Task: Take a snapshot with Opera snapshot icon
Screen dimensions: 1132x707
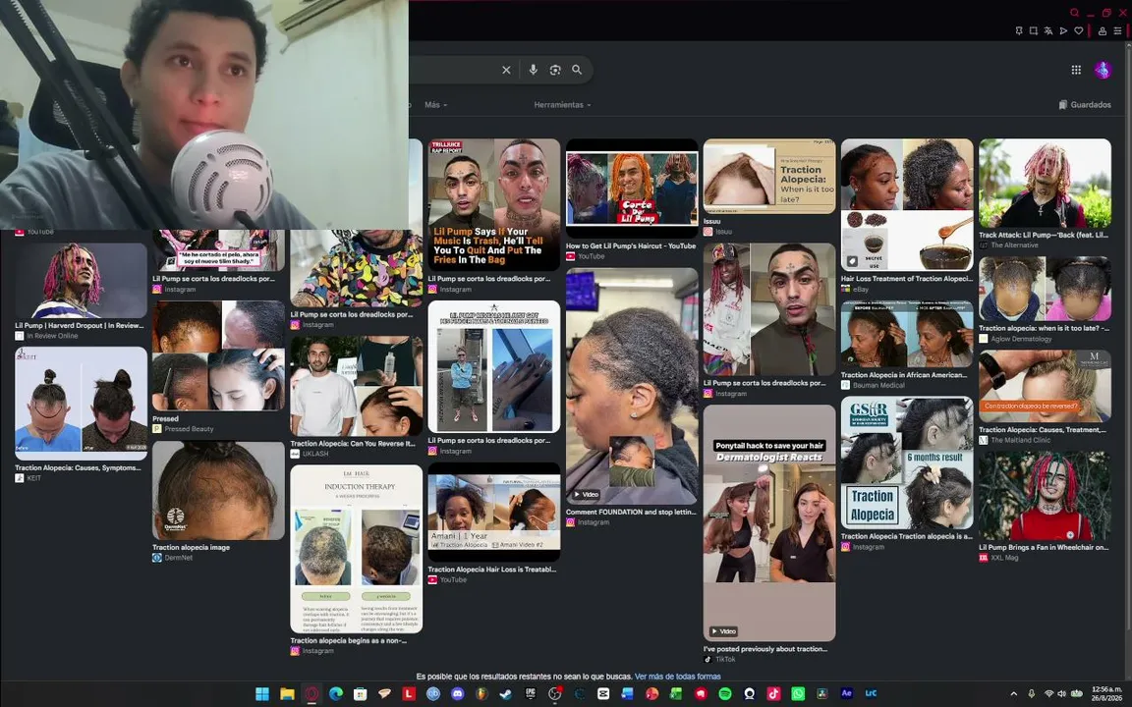Action: coord(1034,31)
